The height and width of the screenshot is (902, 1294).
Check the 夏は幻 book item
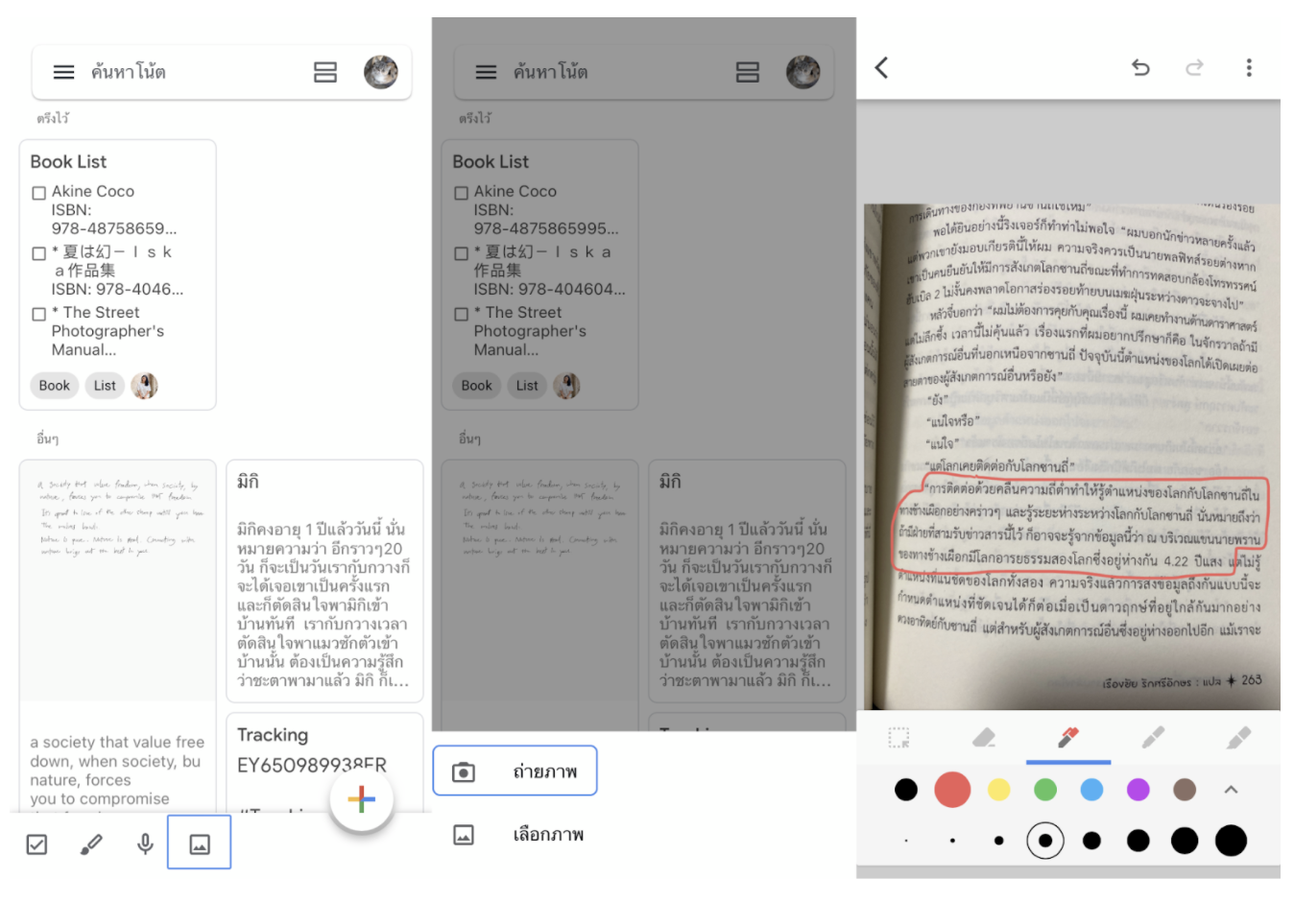coord(39,253)
